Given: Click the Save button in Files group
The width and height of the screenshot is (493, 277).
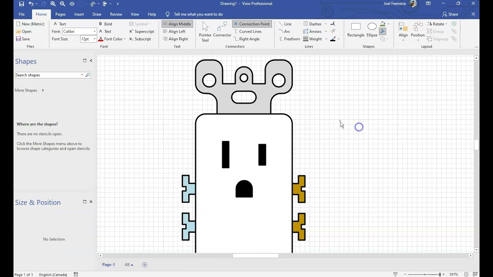Looking at the screenshot, I should pyautogui.click(x=23, y=39).
